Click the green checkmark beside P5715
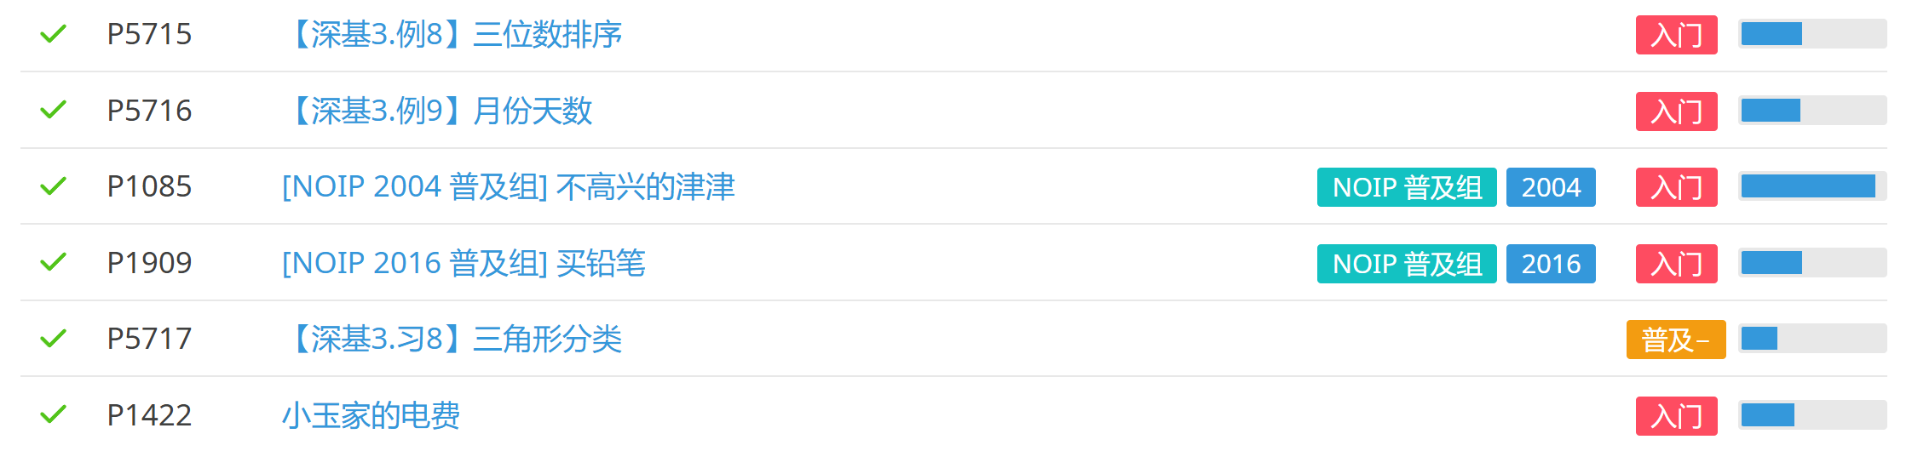 [x=53, y=34]
